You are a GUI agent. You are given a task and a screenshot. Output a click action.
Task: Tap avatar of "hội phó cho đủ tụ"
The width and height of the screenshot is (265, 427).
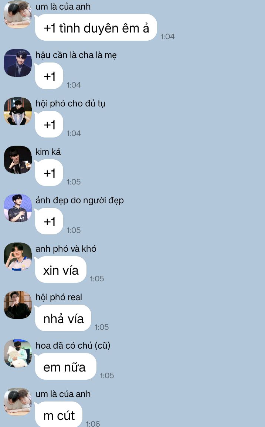click(18, 111)
